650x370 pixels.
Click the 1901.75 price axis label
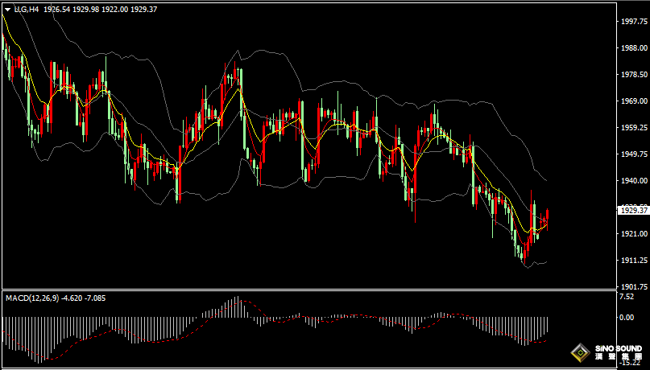pos(633,286)
